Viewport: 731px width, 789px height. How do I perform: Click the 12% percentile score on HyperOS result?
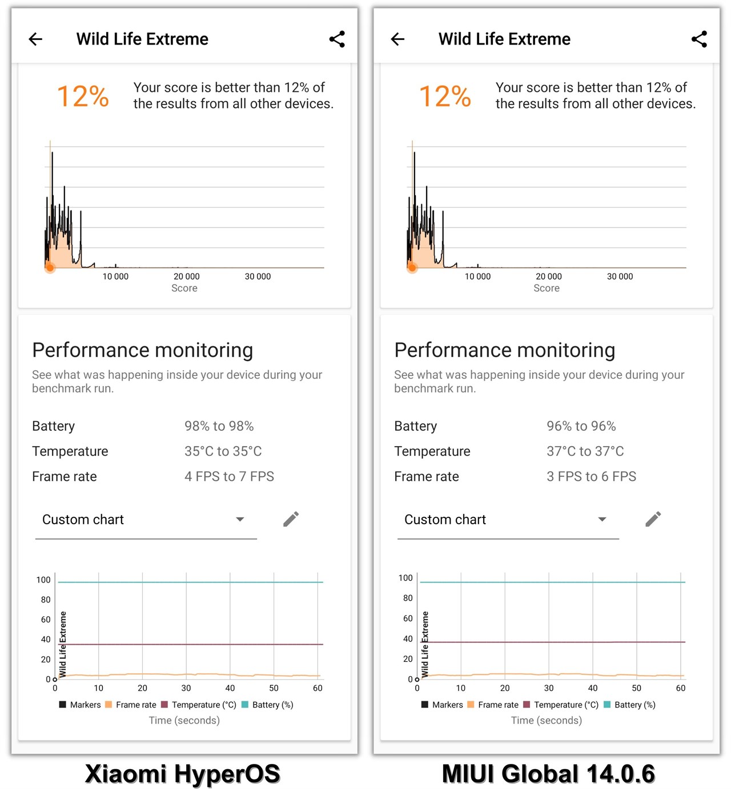[x=82, y=96]
